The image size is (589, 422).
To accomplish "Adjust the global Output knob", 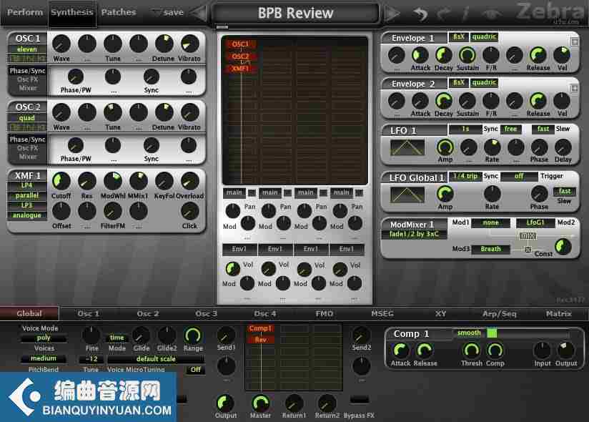I will [x=225, y=403].
